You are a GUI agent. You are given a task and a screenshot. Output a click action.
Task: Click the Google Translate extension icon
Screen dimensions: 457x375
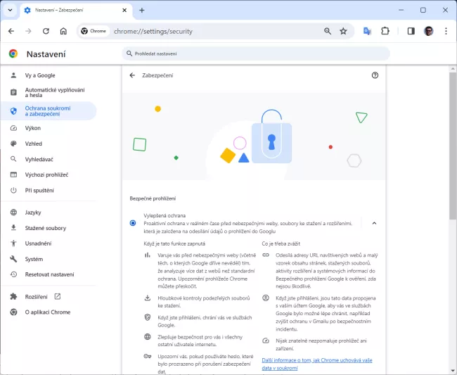(367, 31)
